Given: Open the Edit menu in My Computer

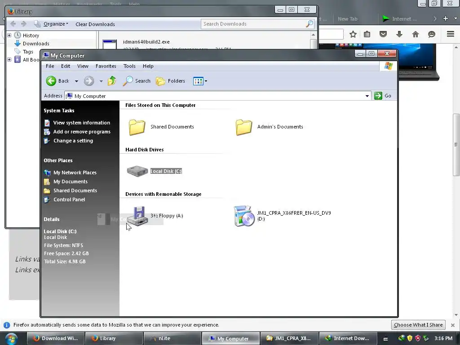Looking at the screenshot, I should pos(66,66).
